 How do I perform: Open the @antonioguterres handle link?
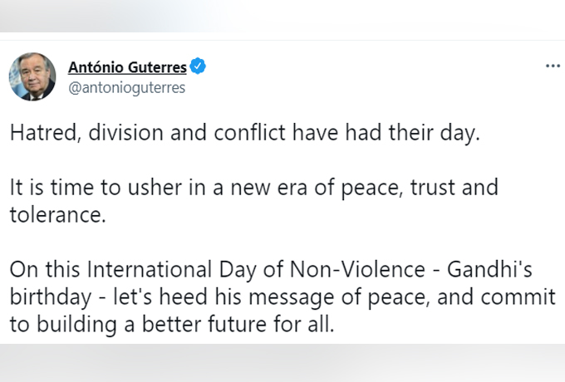click(x=127, y=88)
